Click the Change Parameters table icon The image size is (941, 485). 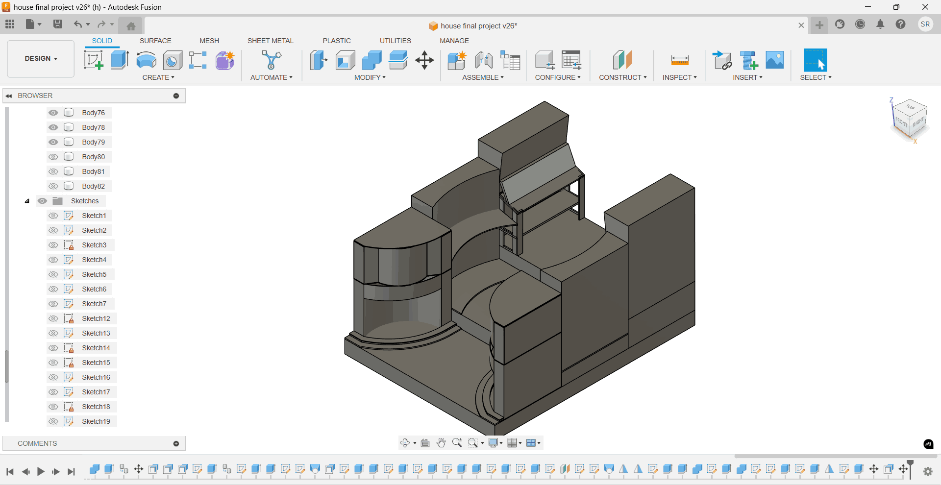(571, 60)
